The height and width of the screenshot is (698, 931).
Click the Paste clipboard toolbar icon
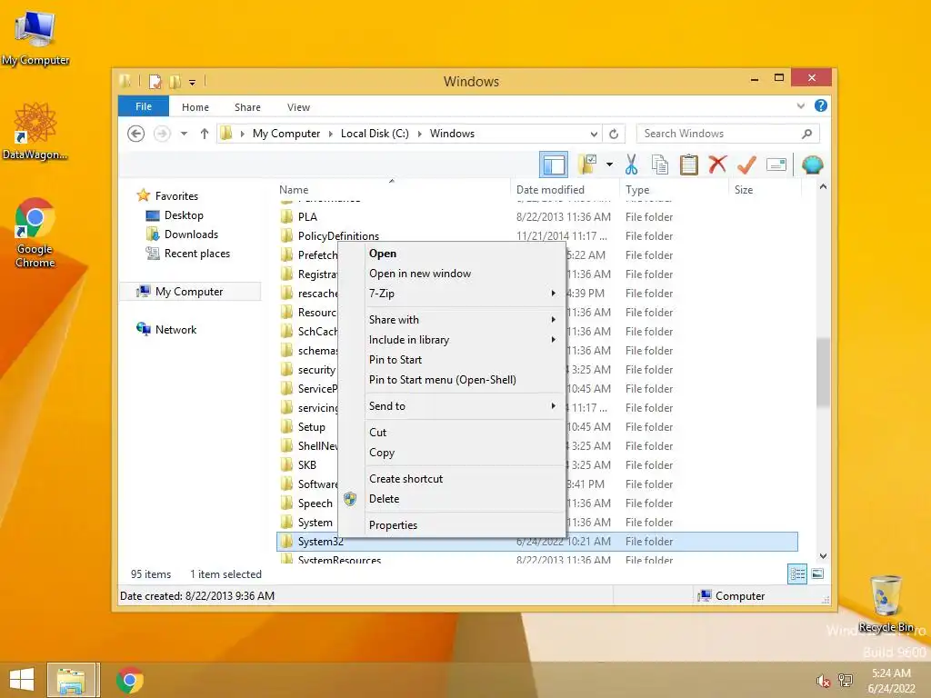pyautogui.click(x=689, y=165)
